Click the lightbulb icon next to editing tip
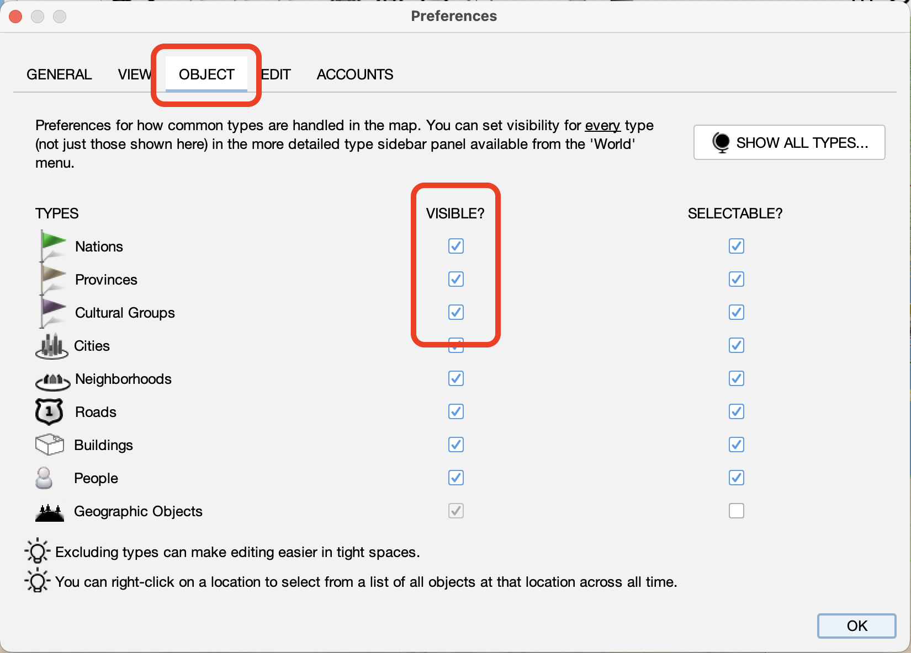911x653 pixels. 36,551
